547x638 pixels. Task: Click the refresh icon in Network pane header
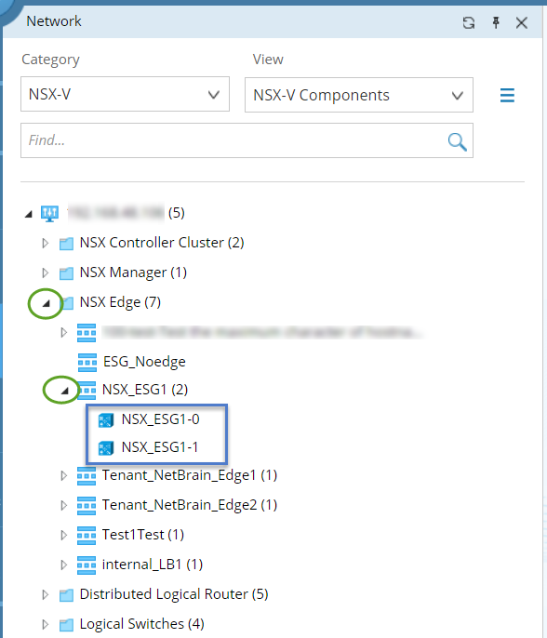pos(469,22)
